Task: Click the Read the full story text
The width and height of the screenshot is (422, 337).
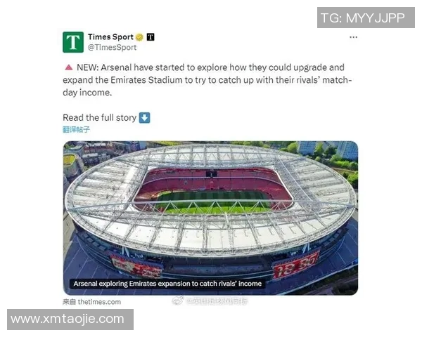Action: pyautogui.click(x=100, y=118)
